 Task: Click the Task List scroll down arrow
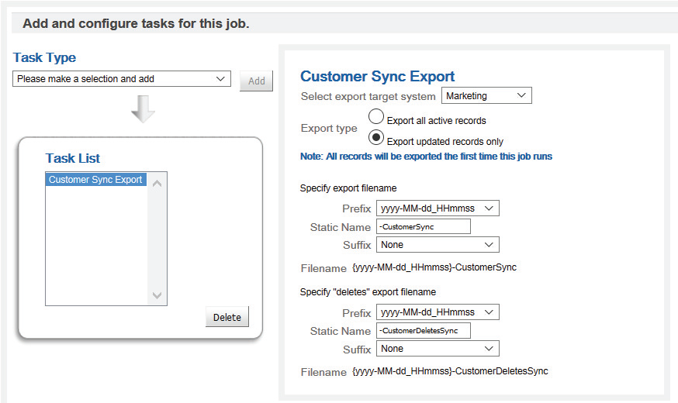pos(157,295)
